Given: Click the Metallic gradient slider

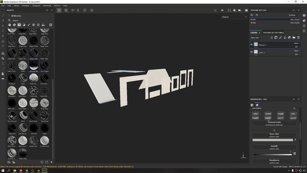Looking at the screenshot, I should (x=272, y=155).
